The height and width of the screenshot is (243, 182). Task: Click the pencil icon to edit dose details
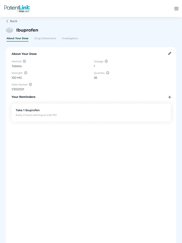point(170,53)
